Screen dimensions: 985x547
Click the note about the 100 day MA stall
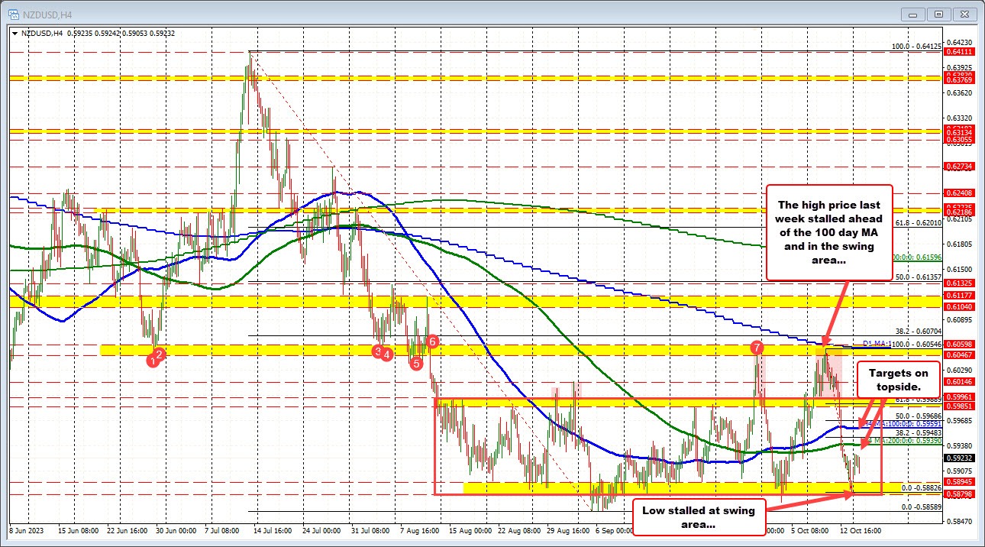[829, 235]
